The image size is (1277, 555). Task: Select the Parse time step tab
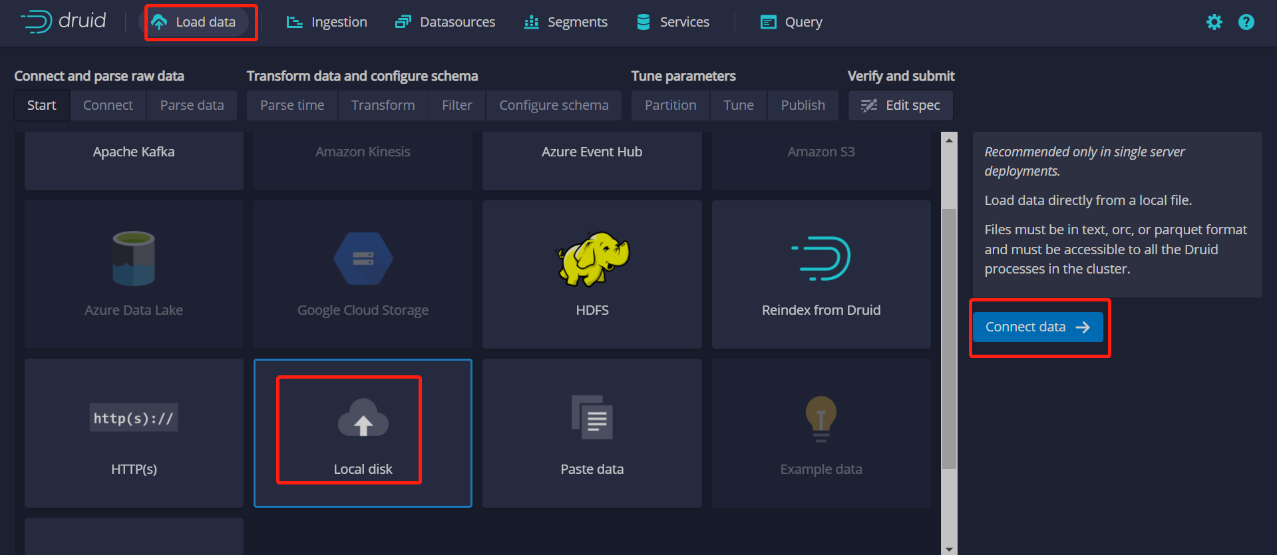pos(292,105)
